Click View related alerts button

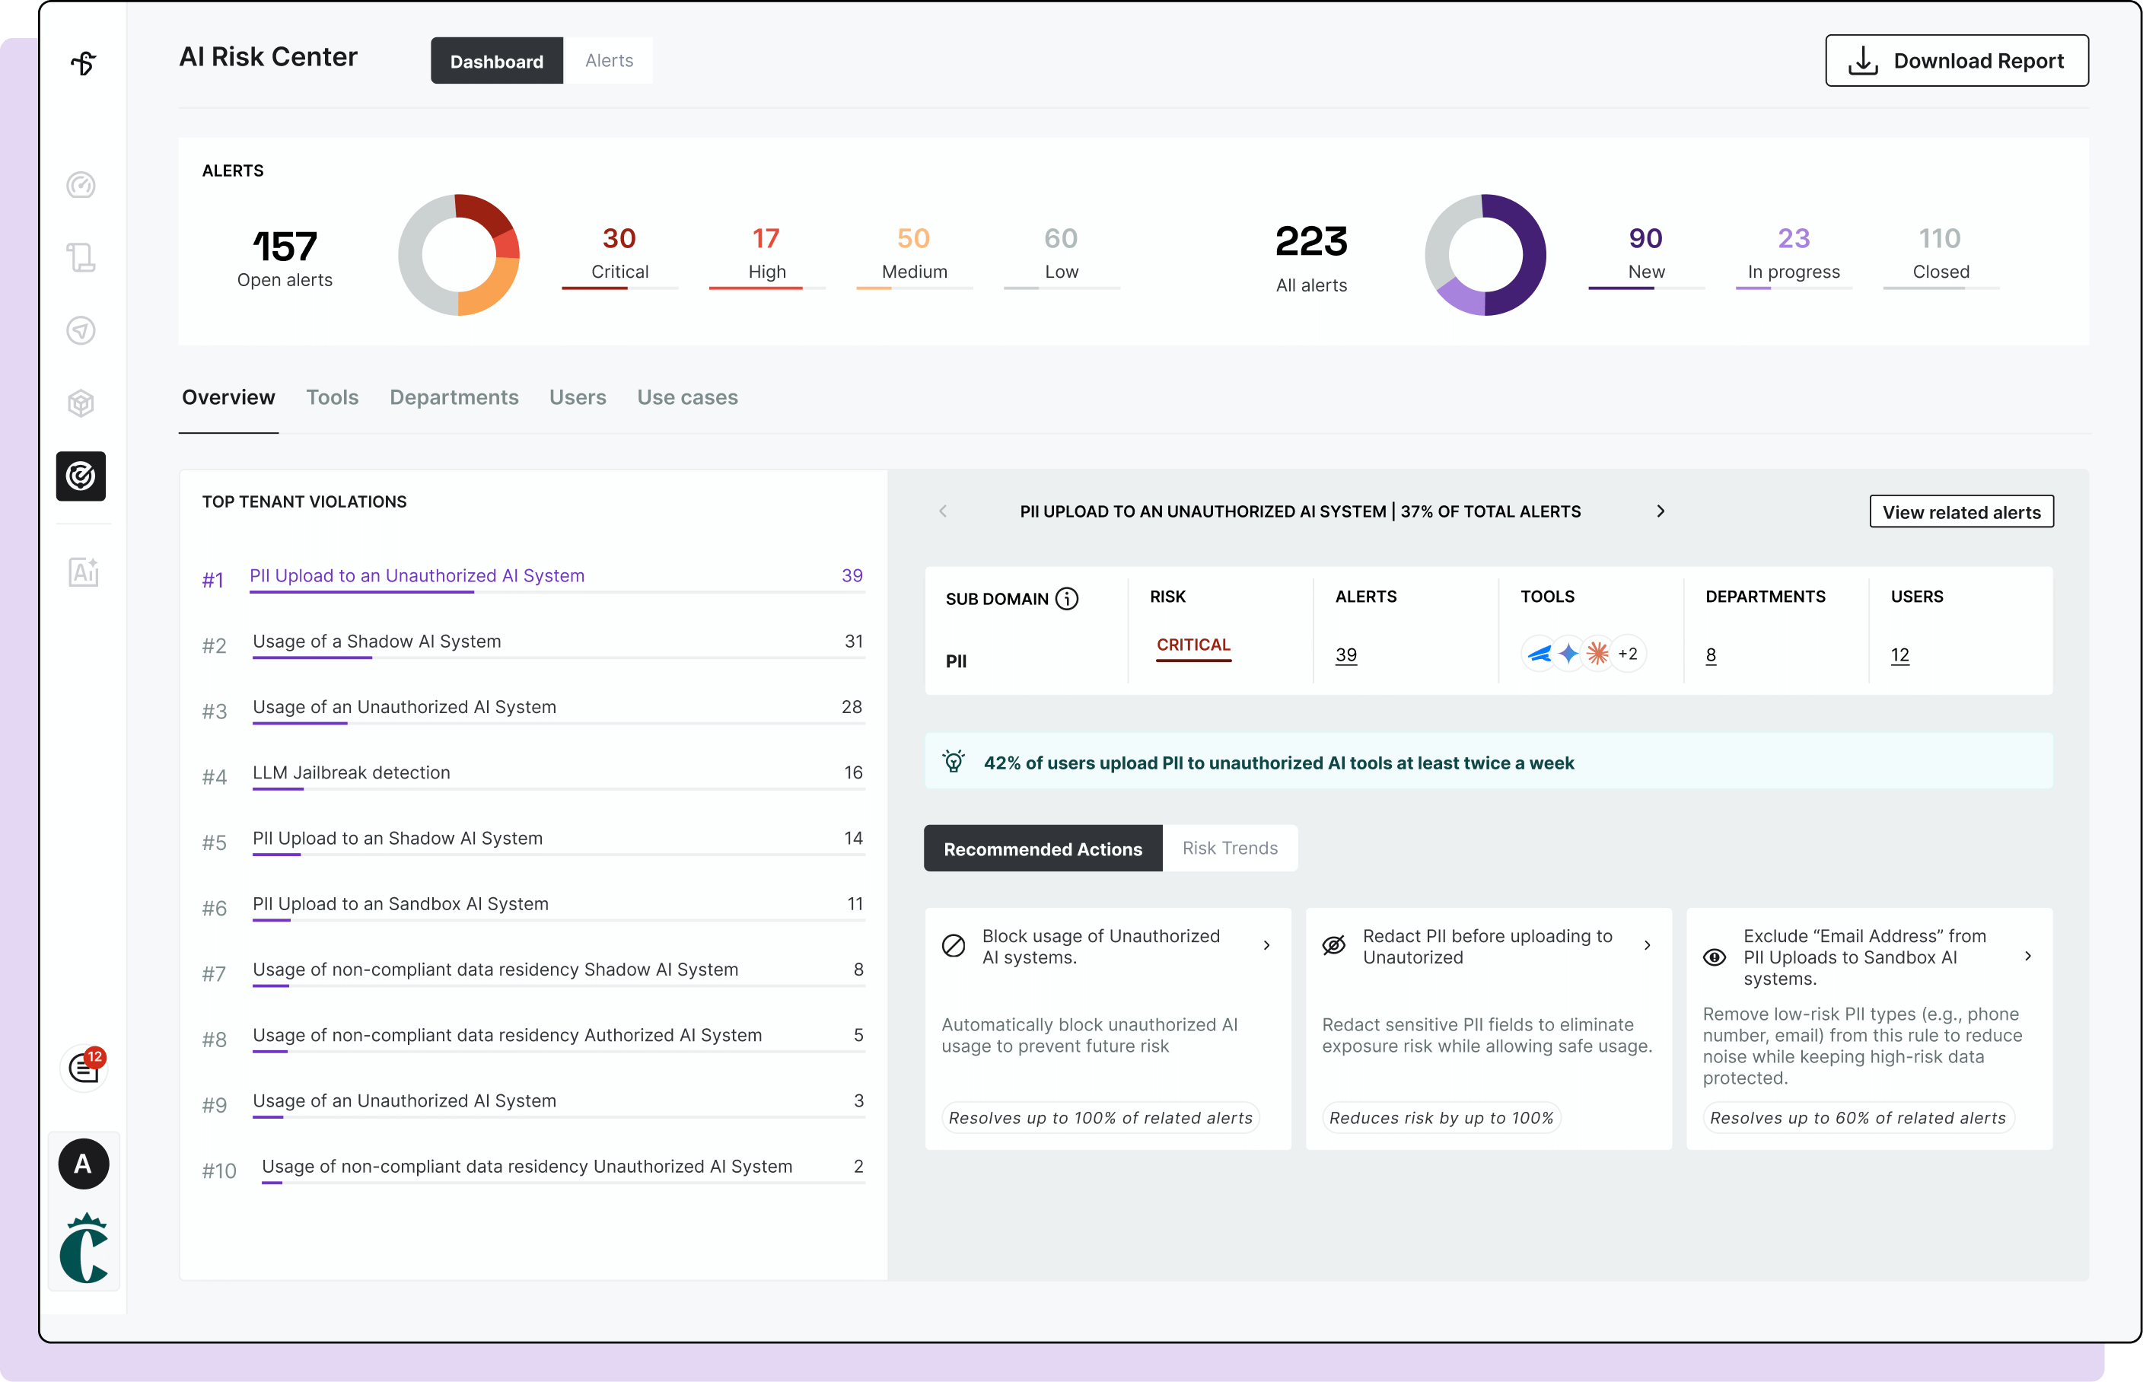click(x=1961, y=512)
